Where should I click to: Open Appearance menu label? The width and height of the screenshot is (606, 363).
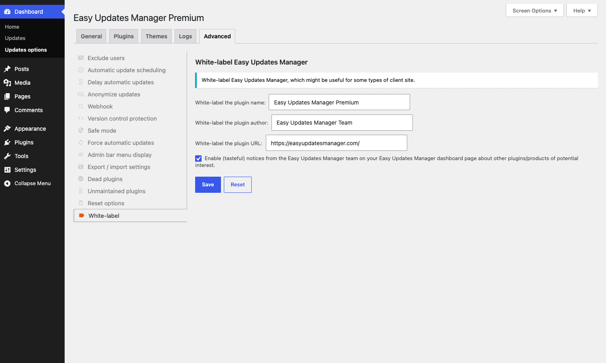coord(30,129)
